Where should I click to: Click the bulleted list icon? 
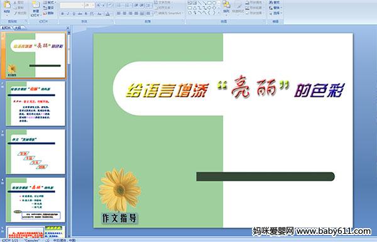(119, 5)
